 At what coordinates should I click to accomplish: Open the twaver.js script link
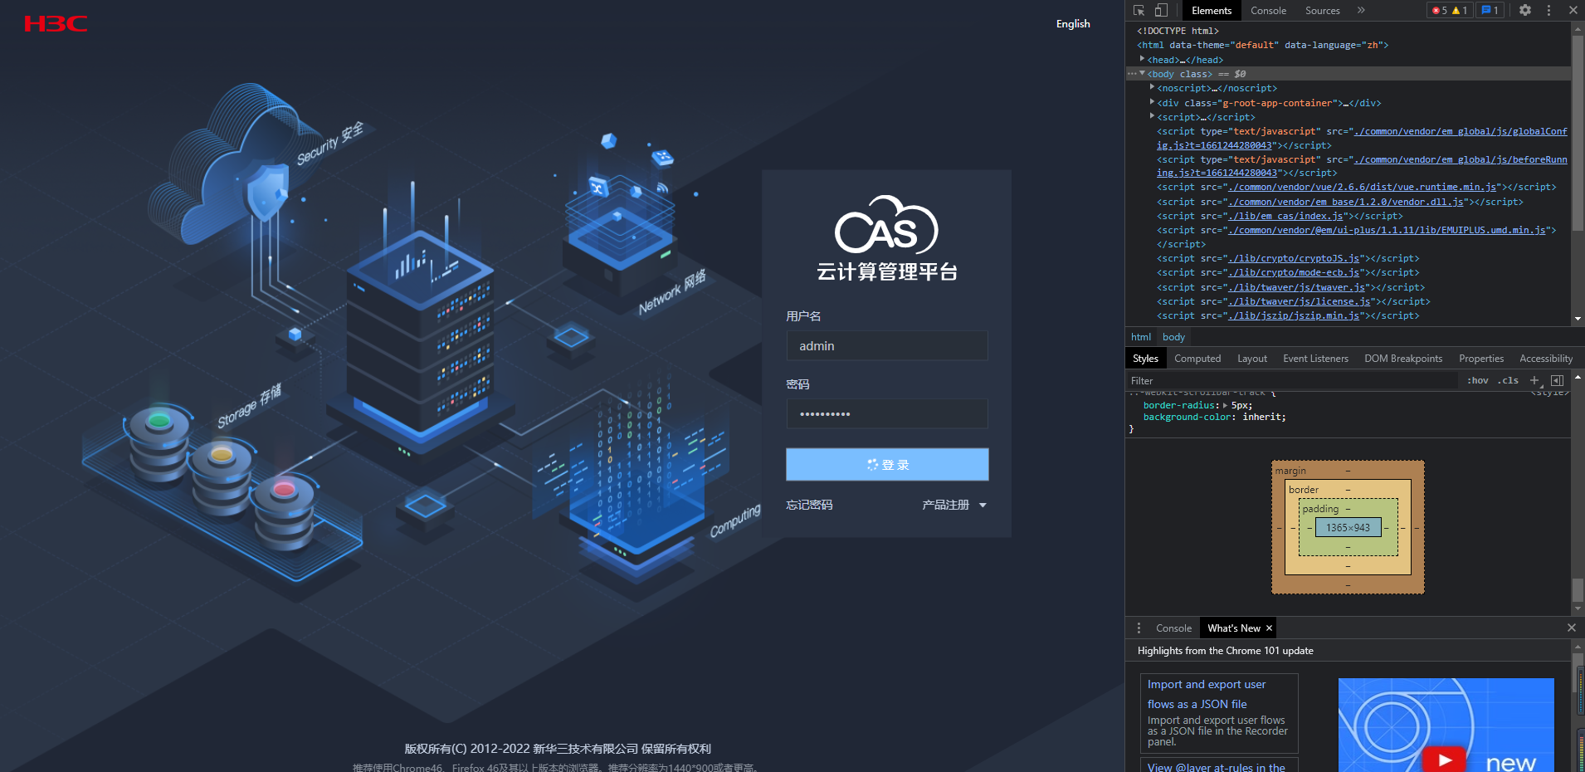click(x=1297, y=287)
